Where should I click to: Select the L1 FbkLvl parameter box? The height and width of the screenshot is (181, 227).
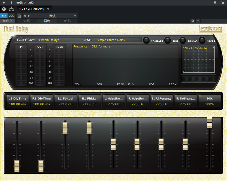[x=66, y=101]
